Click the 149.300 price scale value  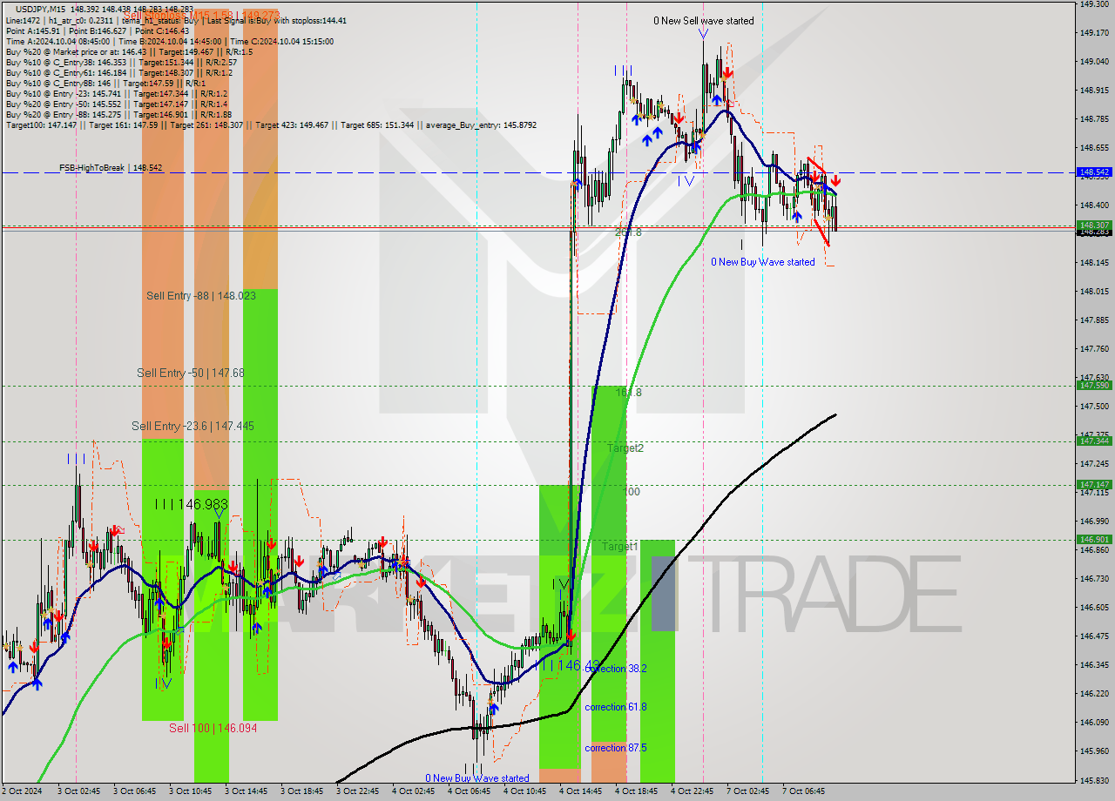(1094, 4)
